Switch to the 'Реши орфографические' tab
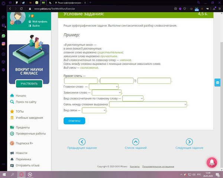Viewport: 223px width, 178px height. (69, 3)
